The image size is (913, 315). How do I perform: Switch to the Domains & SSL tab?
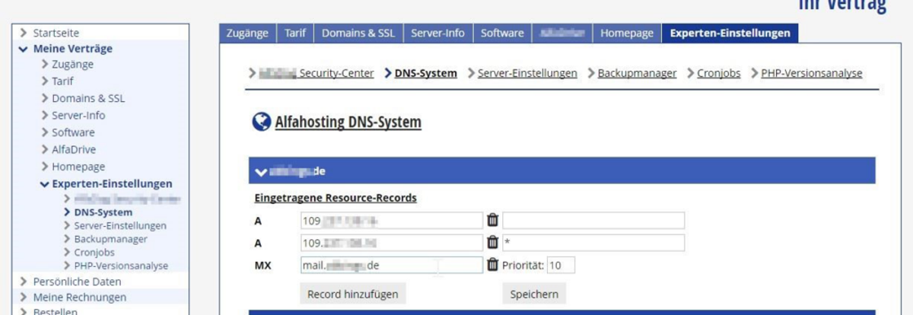pyautogui.click(x=358, y=33)
